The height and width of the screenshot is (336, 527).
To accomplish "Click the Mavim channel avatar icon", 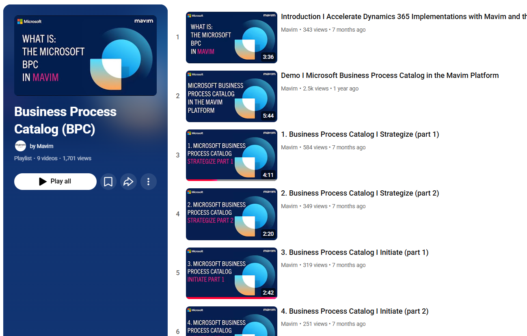I will click(20, 146).
